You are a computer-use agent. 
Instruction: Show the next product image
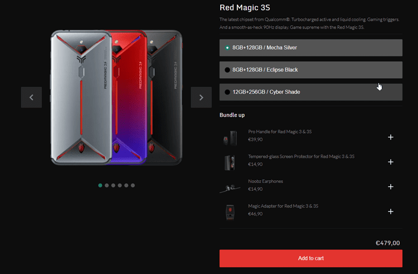click(201, 98)
